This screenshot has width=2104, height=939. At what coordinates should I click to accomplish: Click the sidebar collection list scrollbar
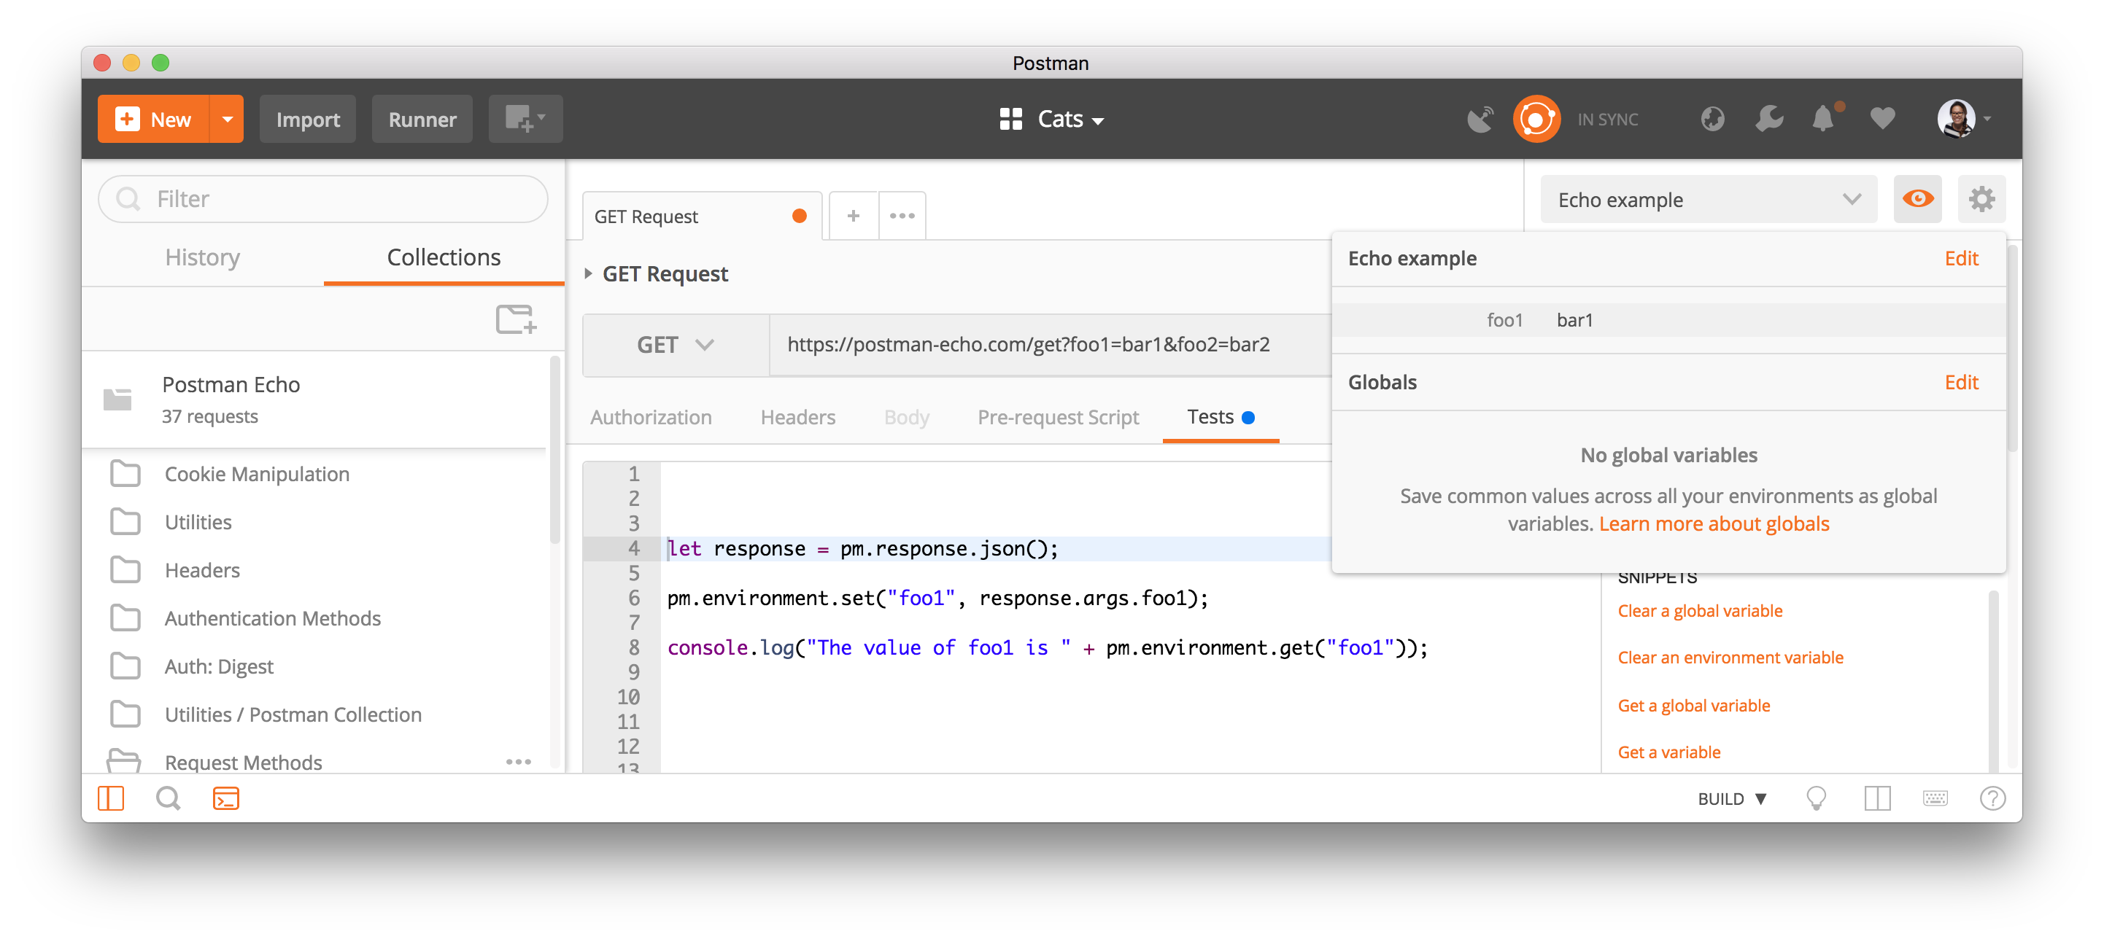(554, 449)
